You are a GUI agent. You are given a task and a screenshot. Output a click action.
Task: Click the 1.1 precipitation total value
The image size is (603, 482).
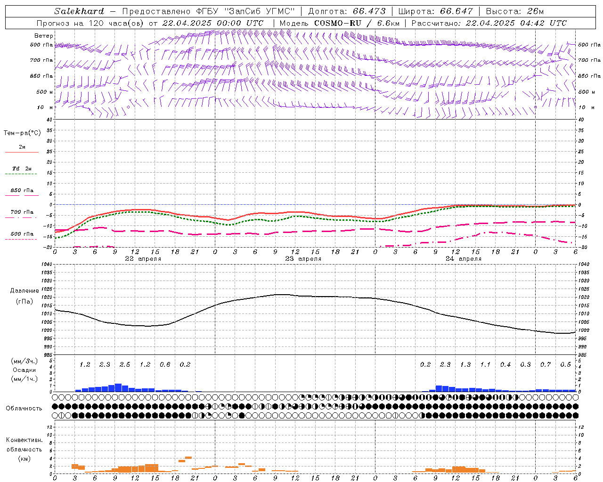coord(485,365)
